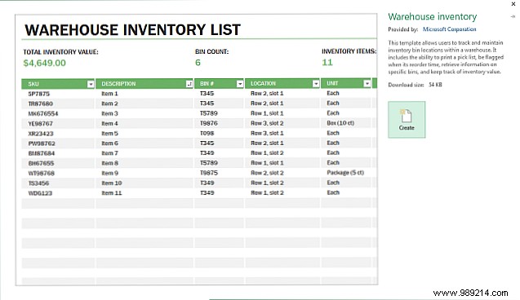Select the SKU cell TS3456
520x300 pixels.
38,183
